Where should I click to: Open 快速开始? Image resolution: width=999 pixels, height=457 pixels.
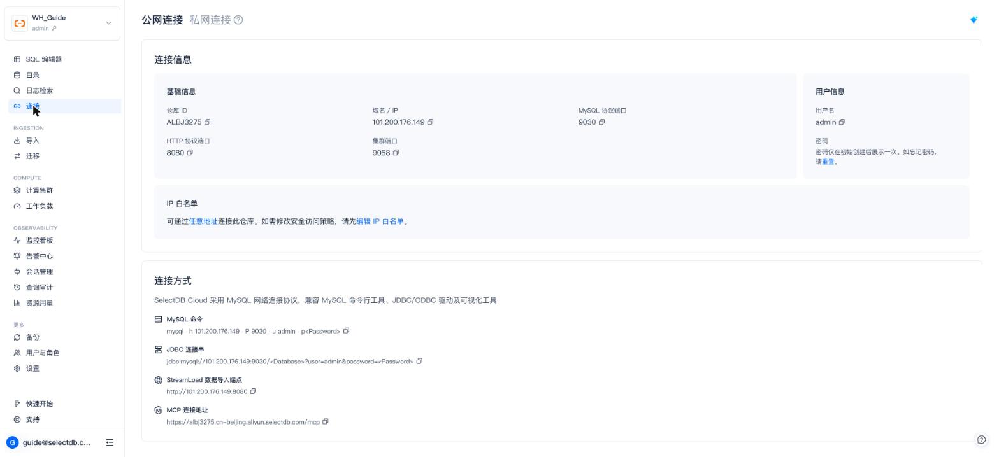64,404
